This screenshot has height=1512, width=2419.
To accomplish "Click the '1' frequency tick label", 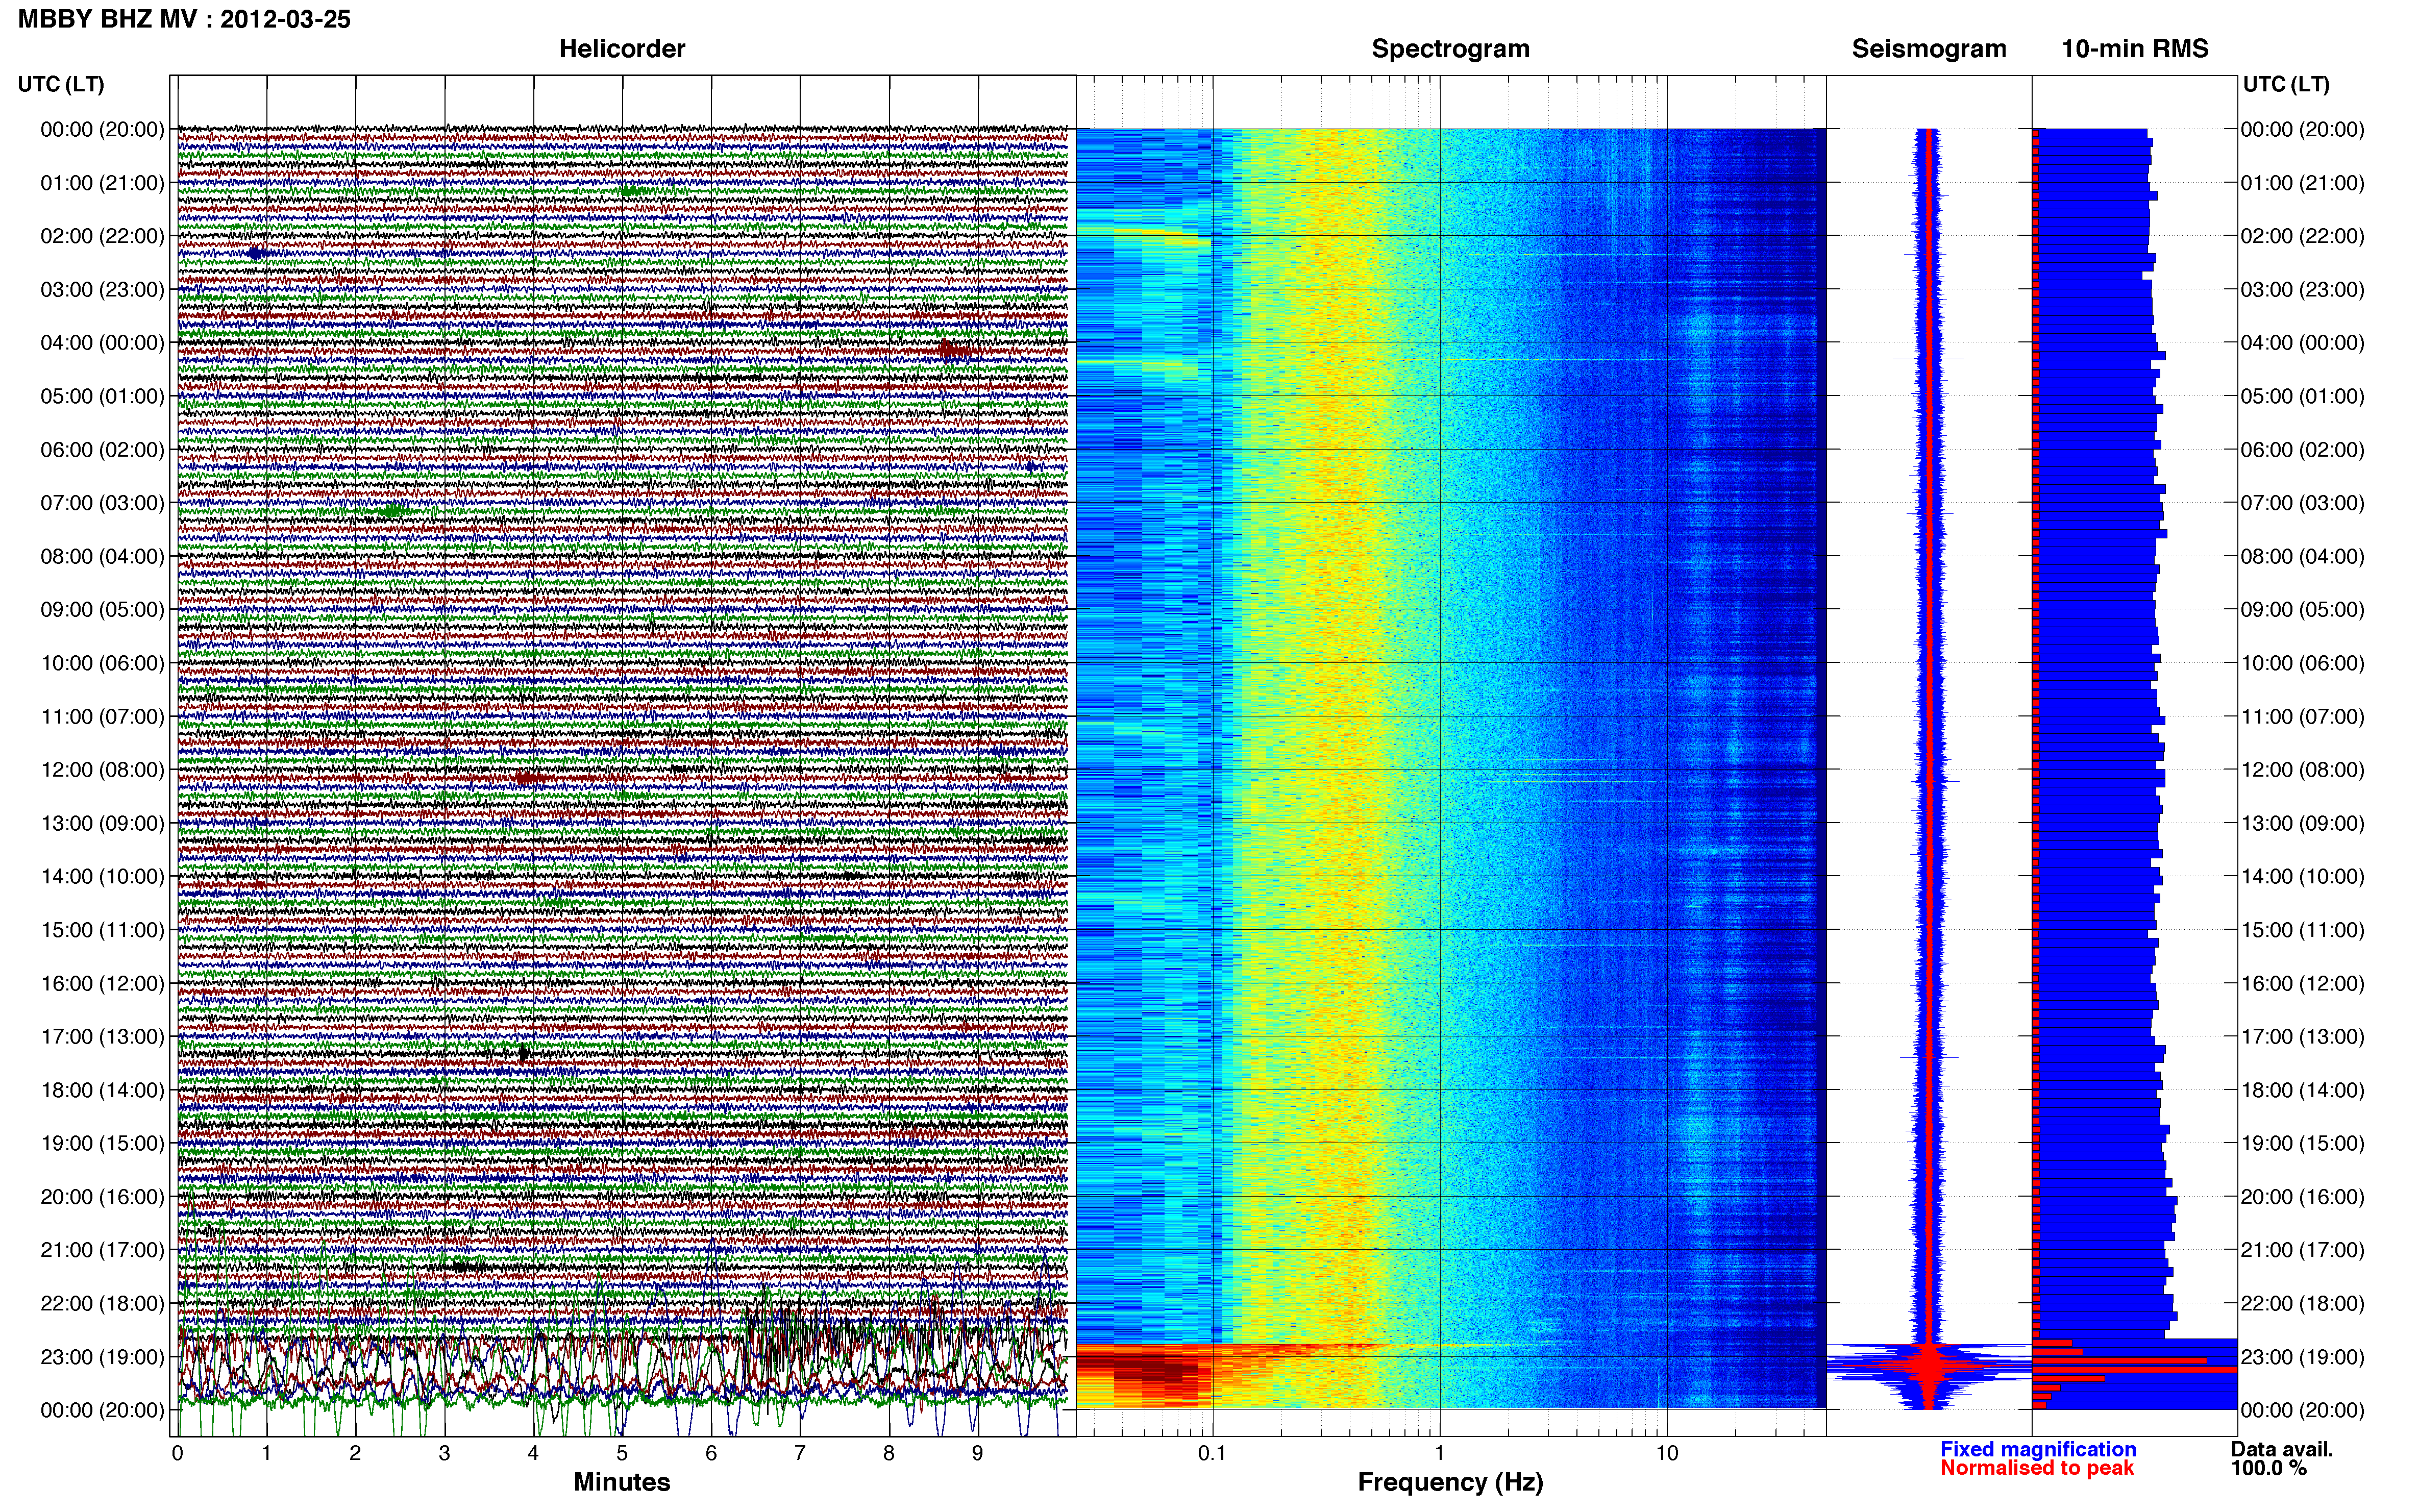I will pos(1439,1453).
